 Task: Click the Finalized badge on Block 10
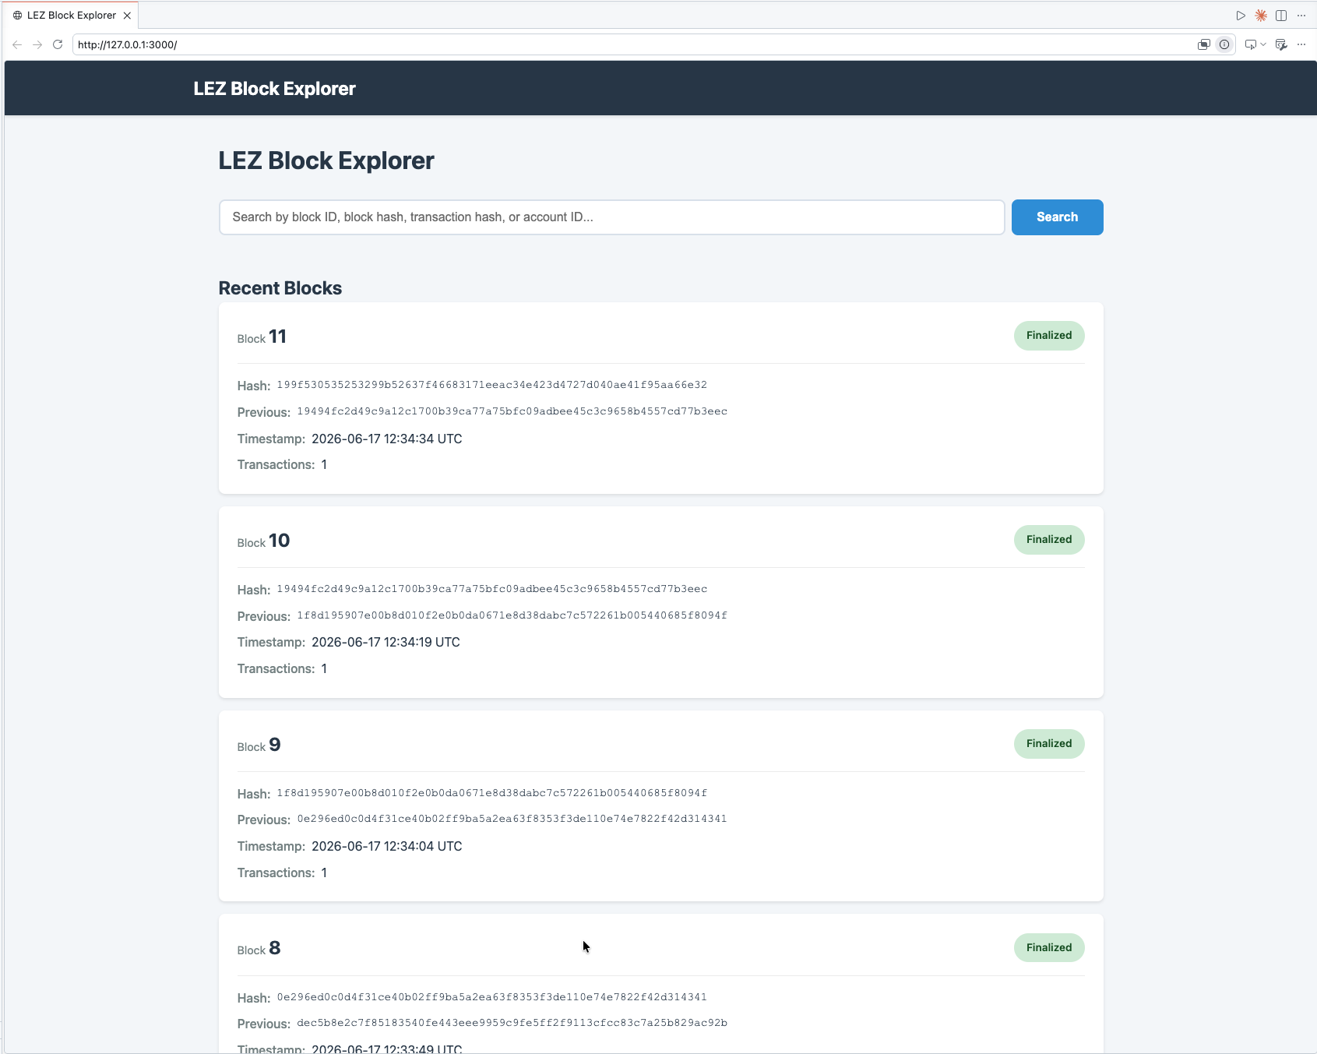1048,540
